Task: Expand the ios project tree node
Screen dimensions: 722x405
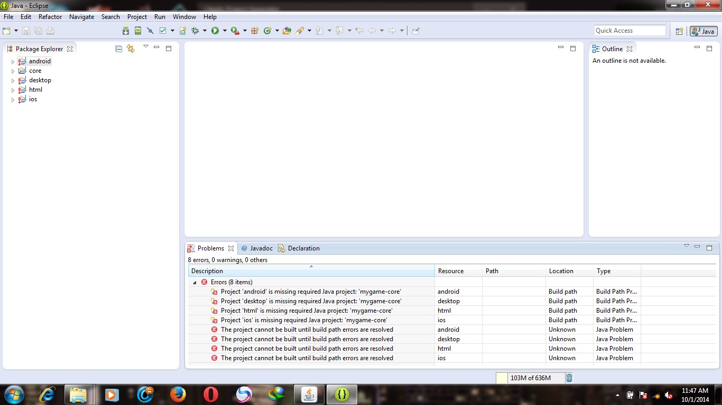Action: [x=13, y=100]
